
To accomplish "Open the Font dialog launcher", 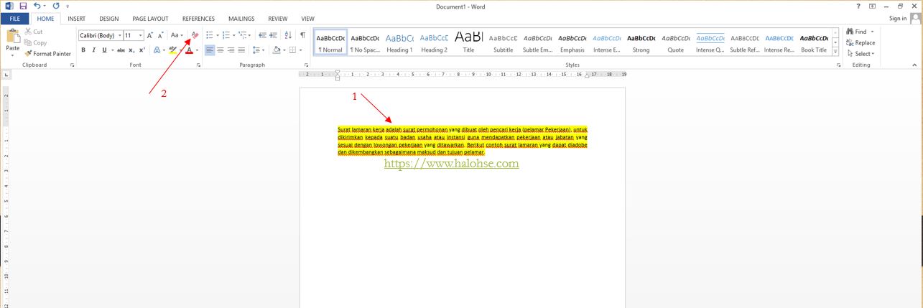I will click(198, 65).
